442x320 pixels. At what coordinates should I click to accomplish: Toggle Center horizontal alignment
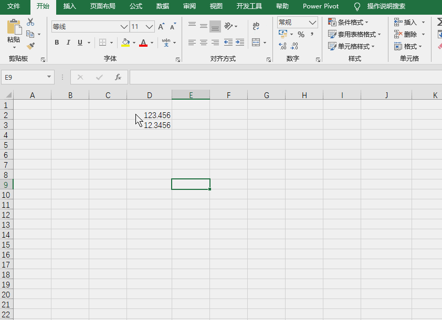pyautogui.click(x=204, y=42)
